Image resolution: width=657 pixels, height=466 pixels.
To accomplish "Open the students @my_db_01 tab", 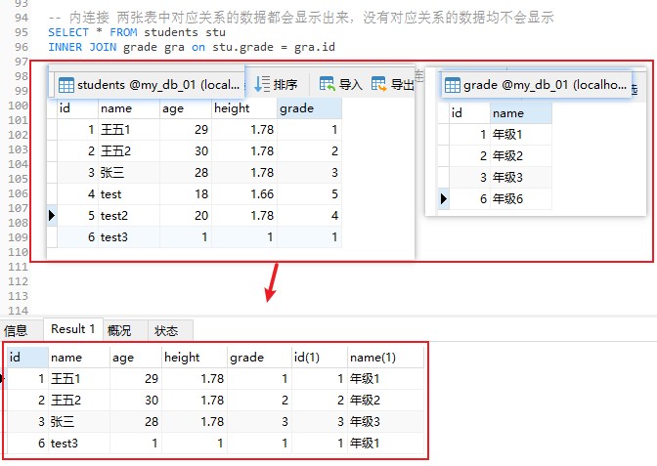I will [x=147, y=85].
